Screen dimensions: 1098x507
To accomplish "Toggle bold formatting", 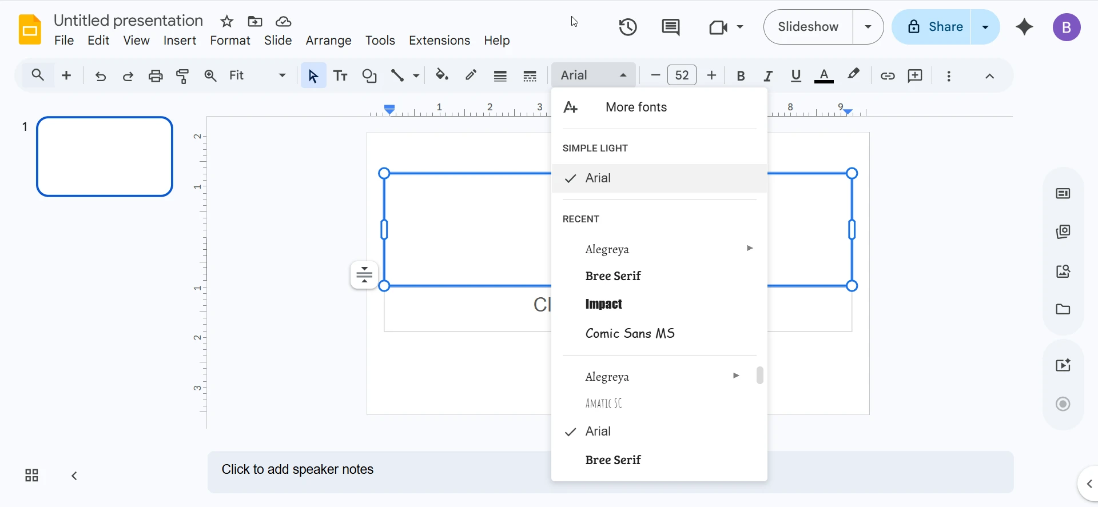I will click(x=741, y=75).
